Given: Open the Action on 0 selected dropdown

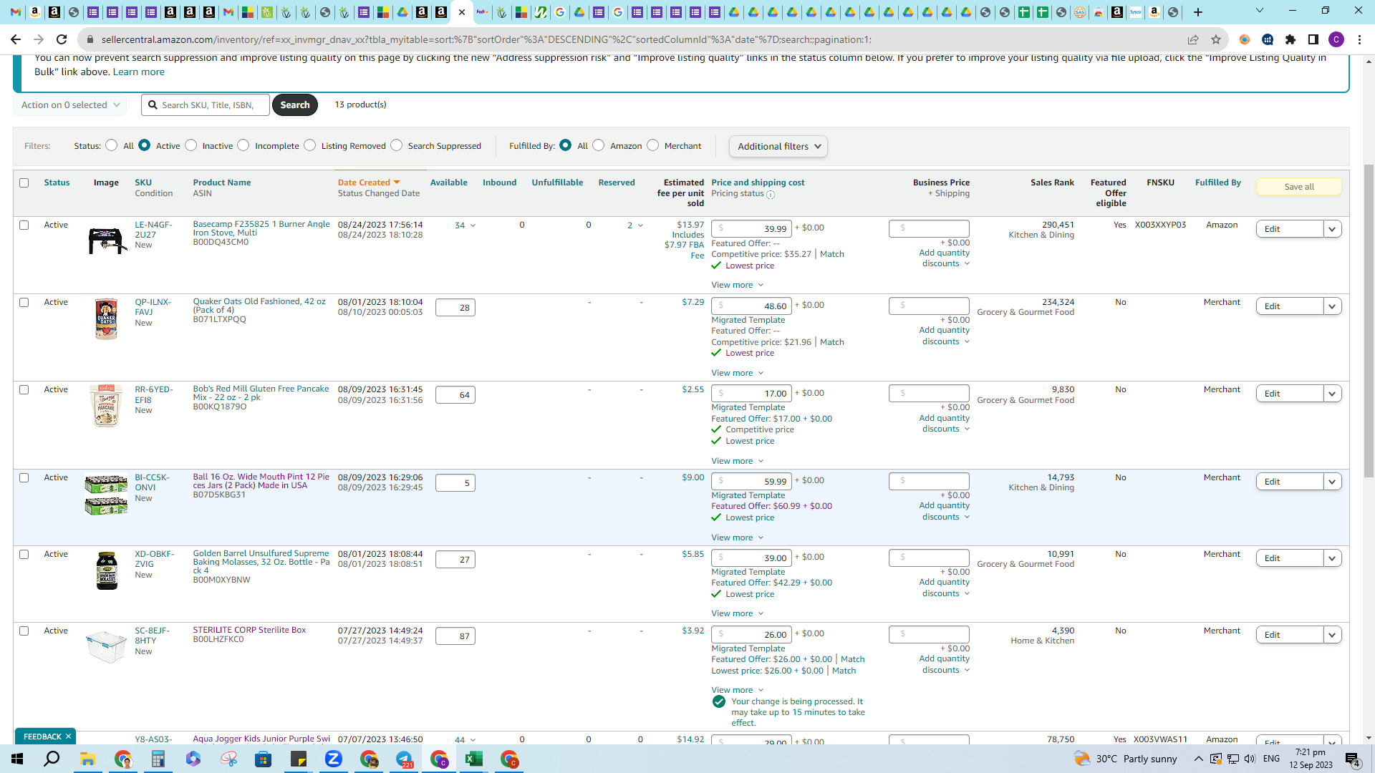Looking at the screenshot, I should point(70,105).
